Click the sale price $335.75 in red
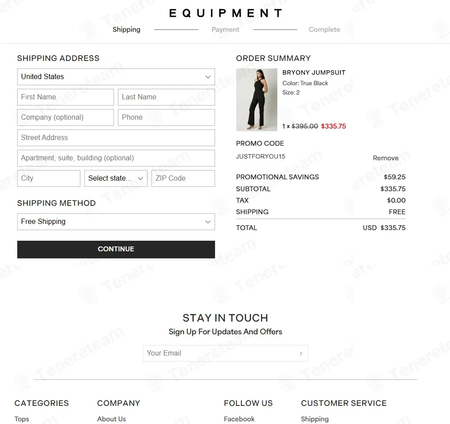This screenshot has width=450, height=424. point(333,126)
